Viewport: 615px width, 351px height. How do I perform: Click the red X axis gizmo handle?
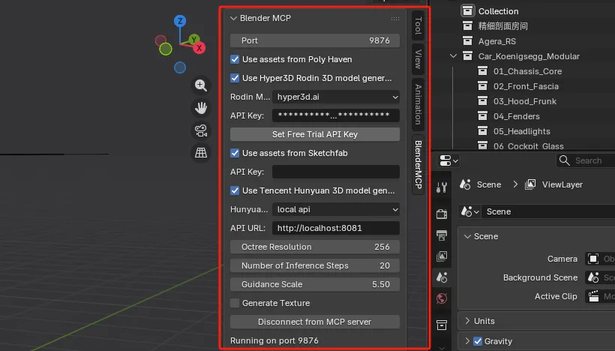[x=199, y=48]
